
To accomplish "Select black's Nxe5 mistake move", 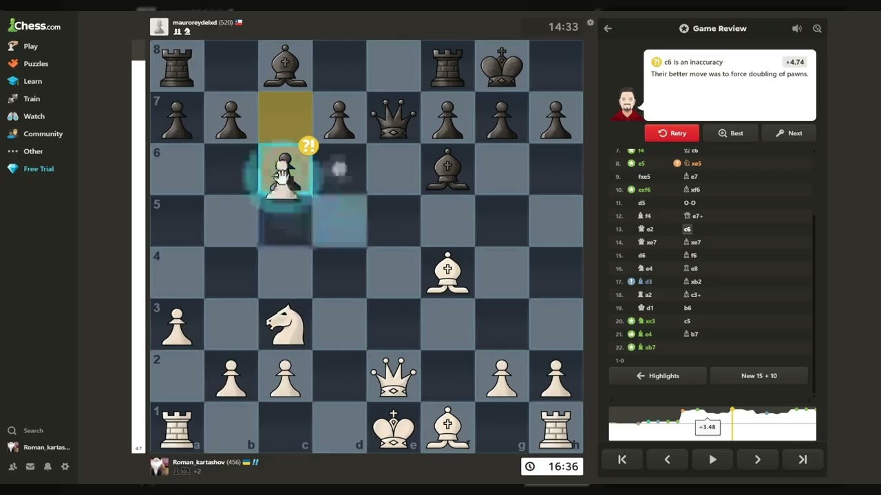I will (692, 164).
